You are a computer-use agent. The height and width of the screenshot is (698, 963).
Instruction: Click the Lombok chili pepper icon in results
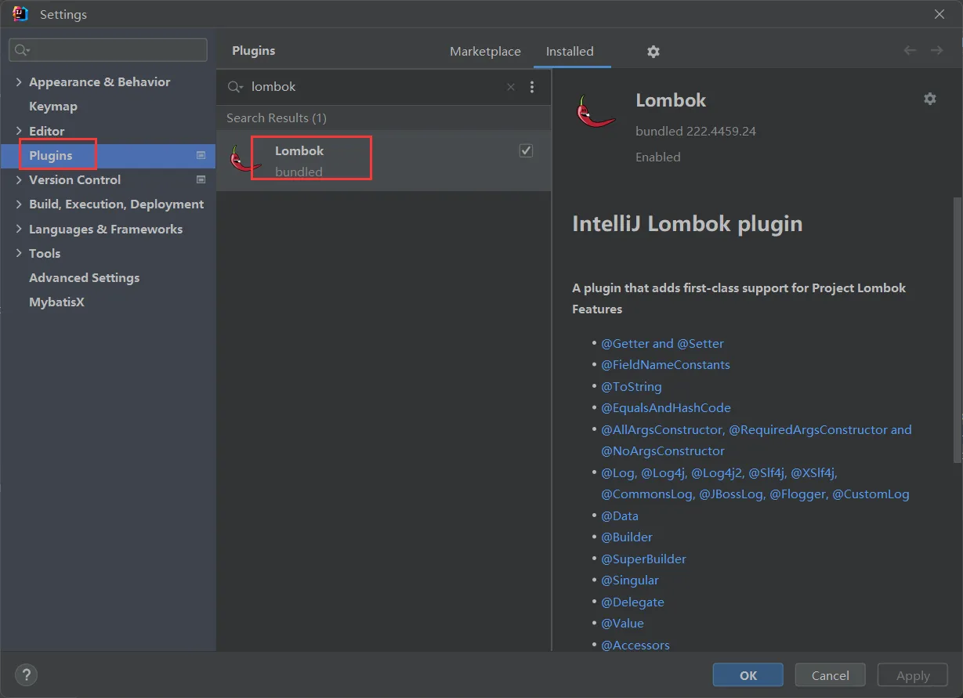coord(244,159)
